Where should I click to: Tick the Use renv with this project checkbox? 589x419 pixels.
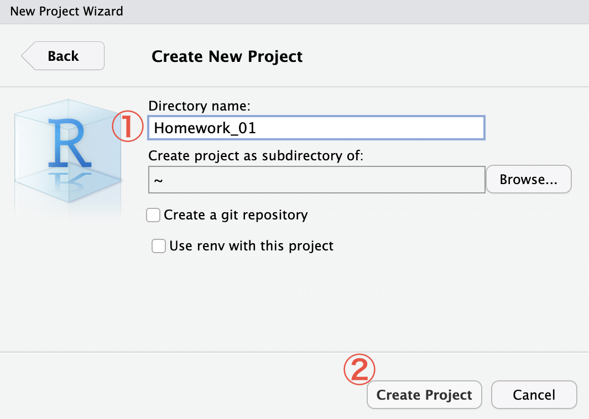[159, 247]
